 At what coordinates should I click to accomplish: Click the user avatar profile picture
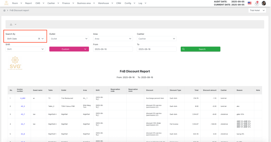click(264, 3)
